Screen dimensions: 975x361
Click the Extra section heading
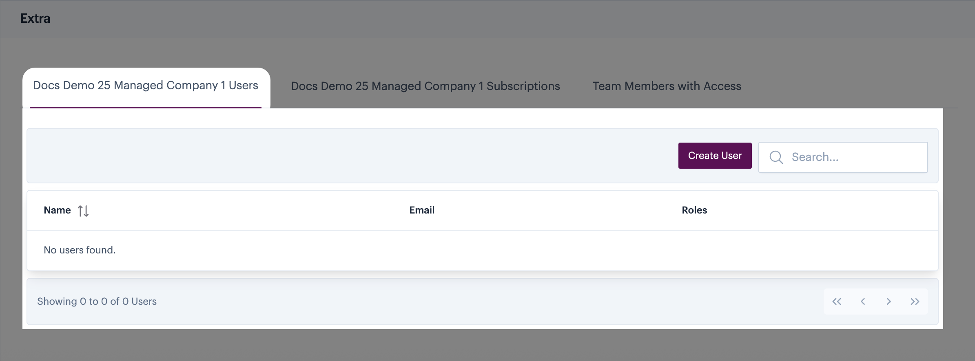pos(35,19)
